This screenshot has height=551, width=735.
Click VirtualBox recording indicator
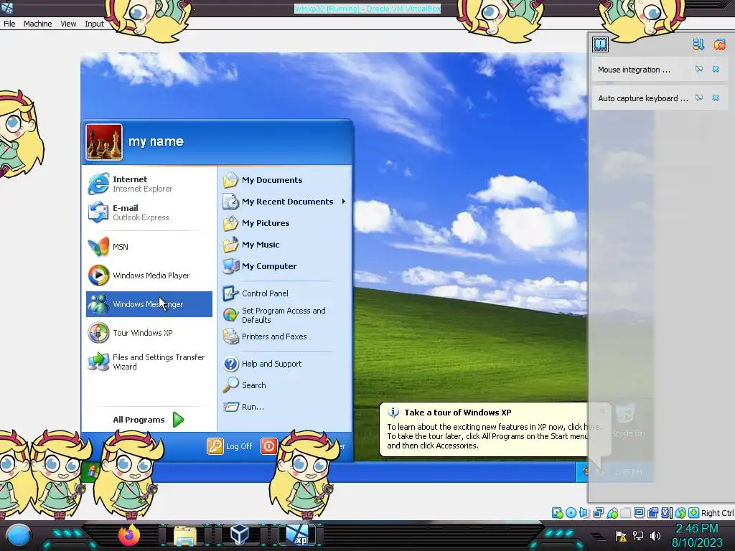pyautogui.click(x=652, y=513)
